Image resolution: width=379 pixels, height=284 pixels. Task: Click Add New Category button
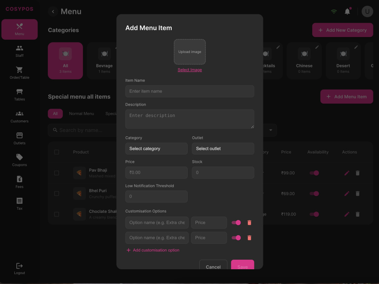tap(343, 30)
